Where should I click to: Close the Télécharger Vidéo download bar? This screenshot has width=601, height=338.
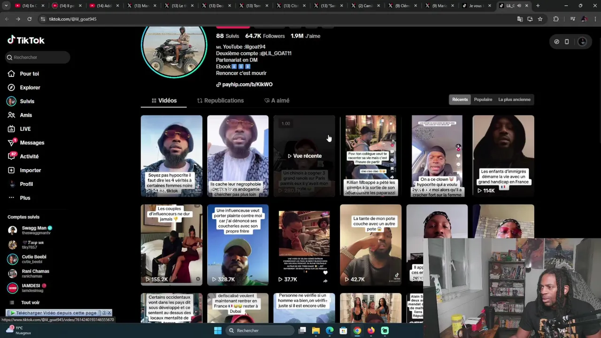(109, 313)
